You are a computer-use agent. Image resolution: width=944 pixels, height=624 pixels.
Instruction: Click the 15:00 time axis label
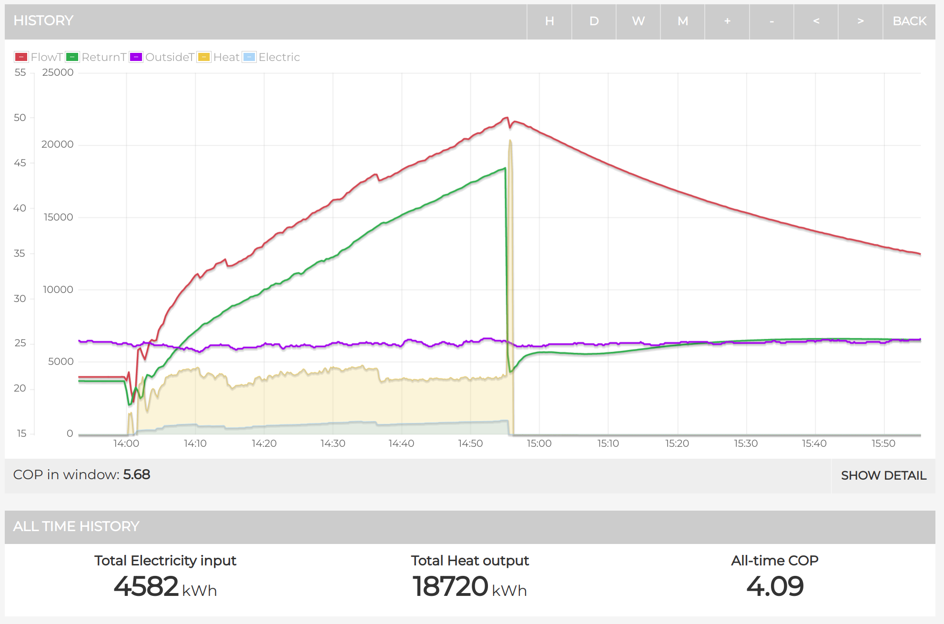click(x=539, y=443)
